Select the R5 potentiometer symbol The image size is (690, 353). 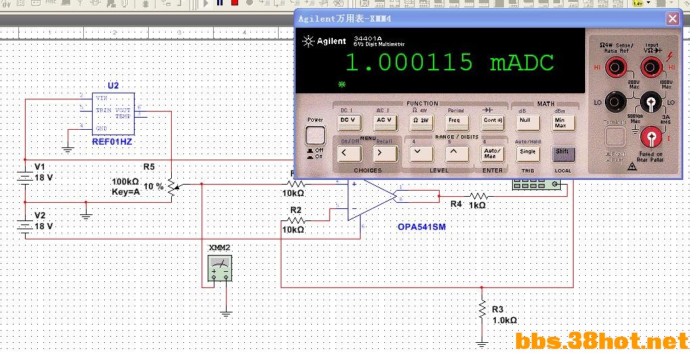(173, 187)
